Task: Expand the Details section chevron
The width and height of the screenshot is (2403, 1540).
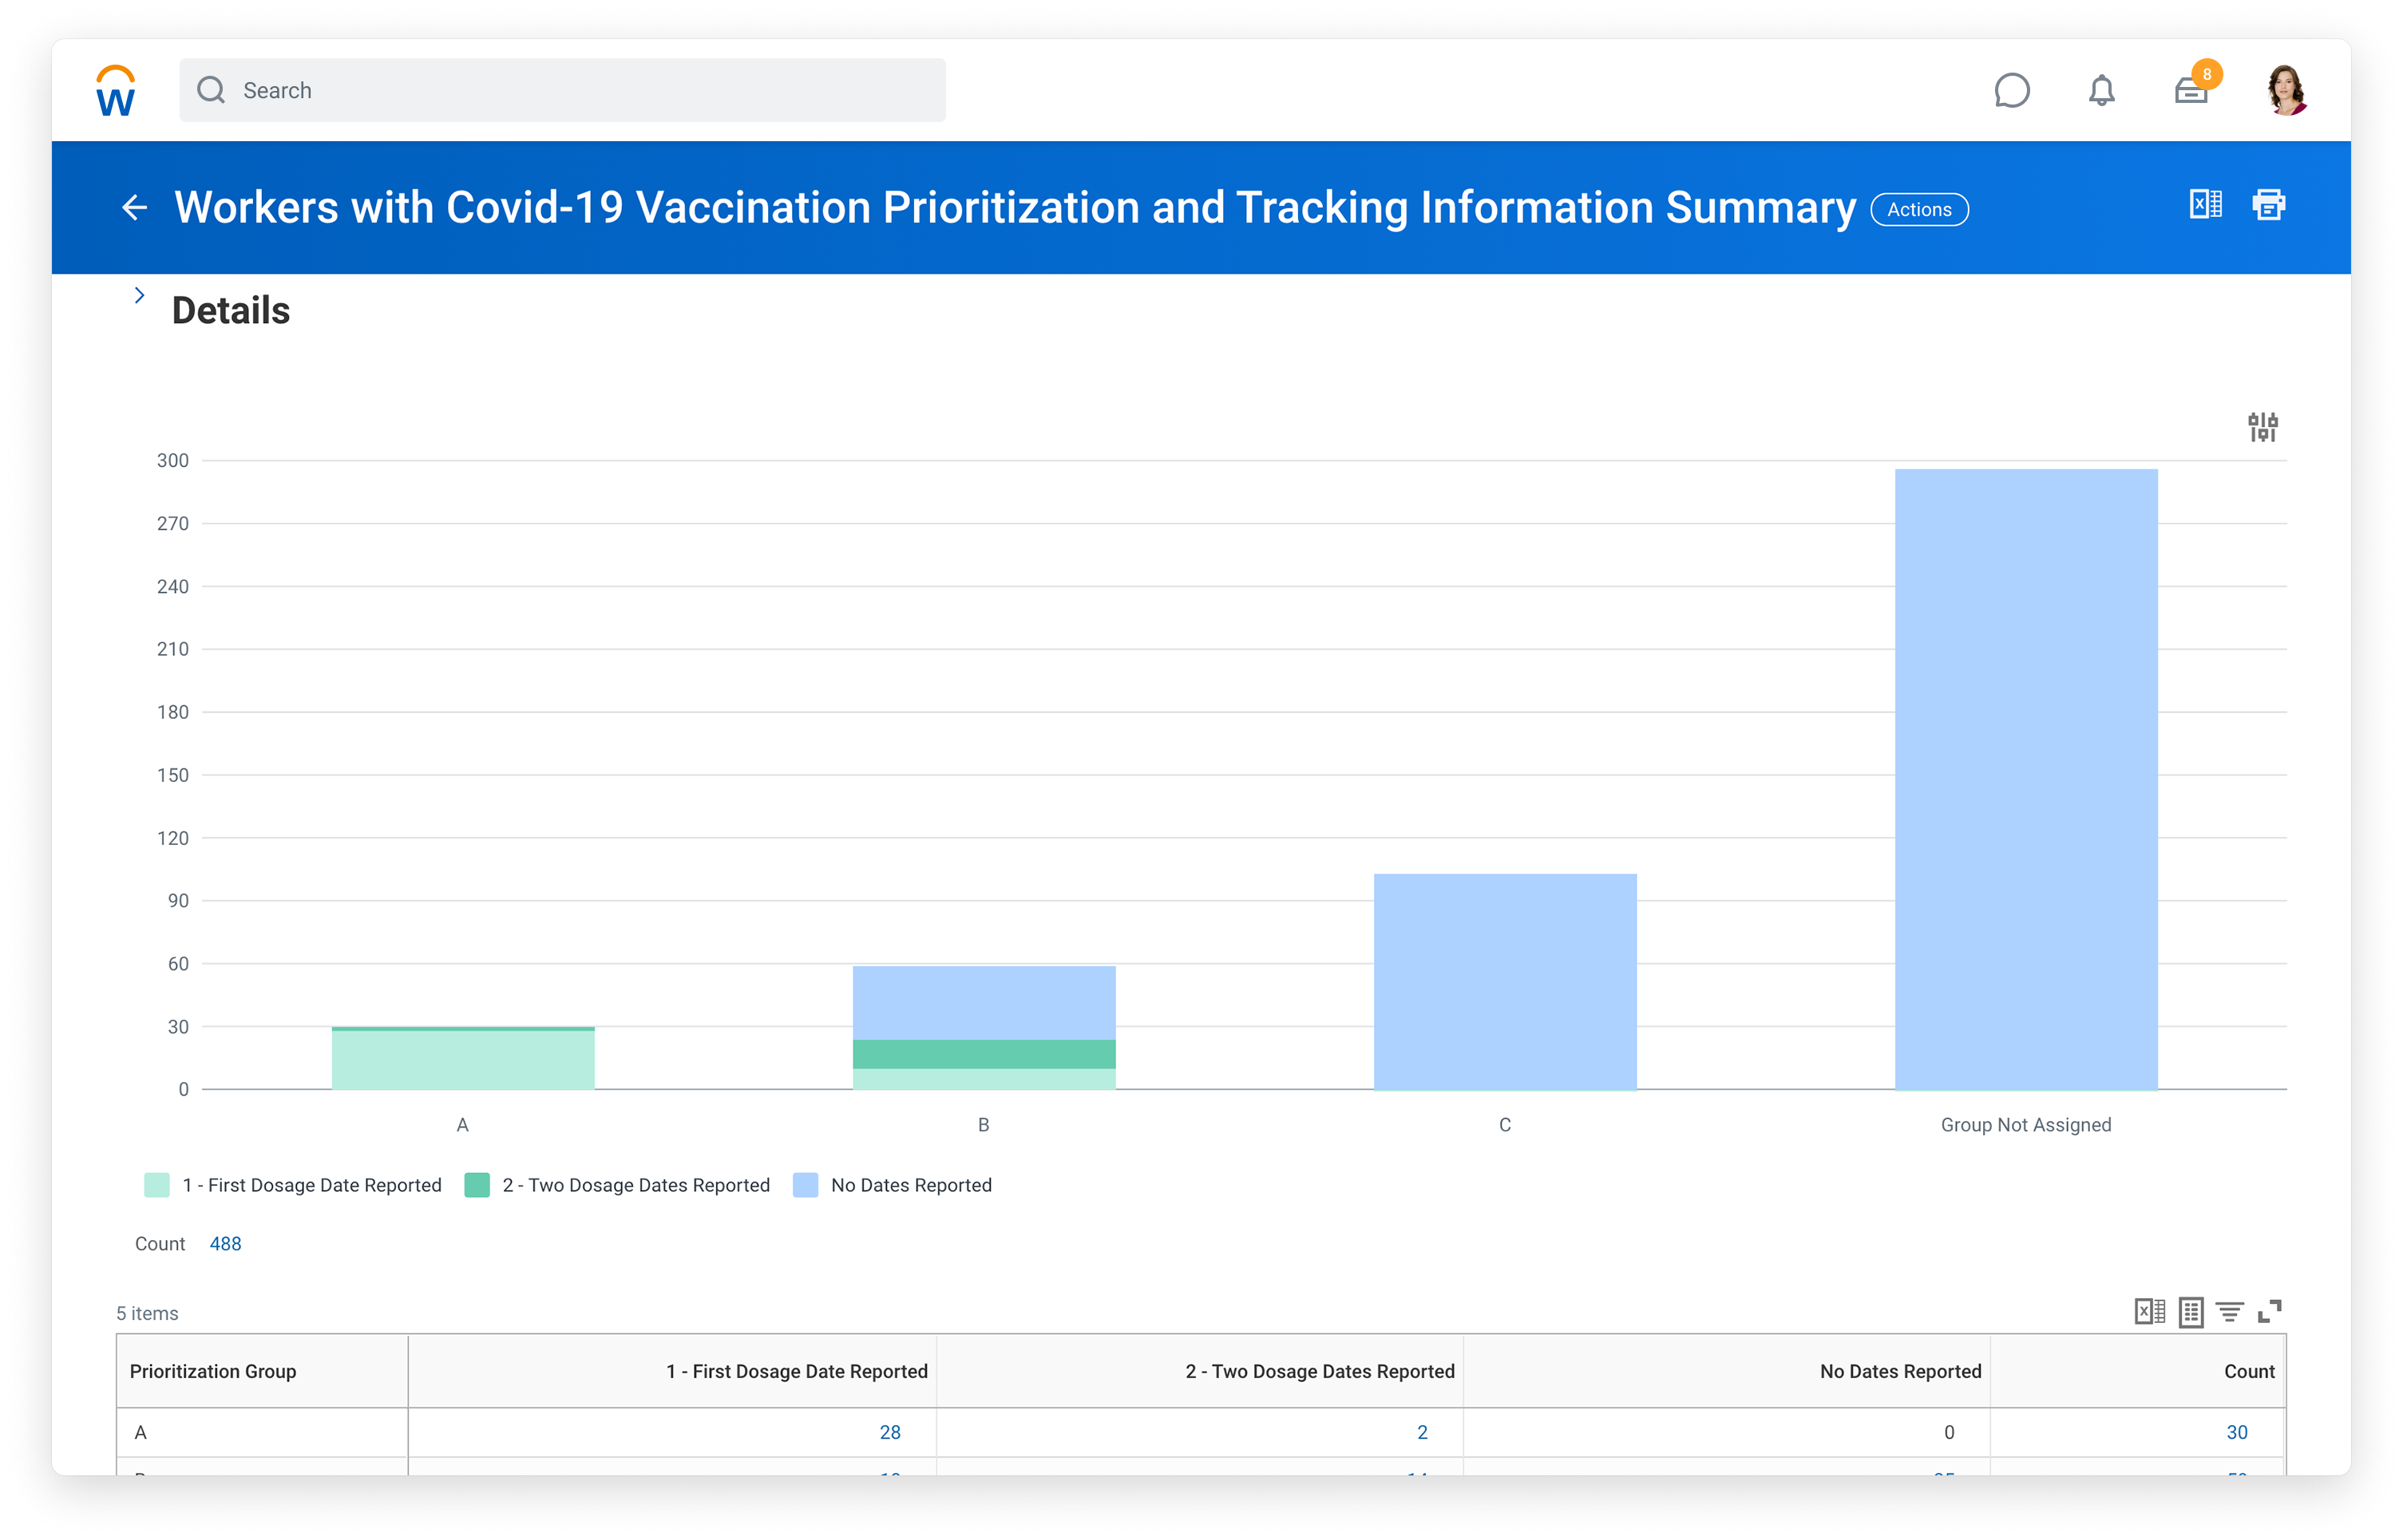Action: click(x=139, y=296)
